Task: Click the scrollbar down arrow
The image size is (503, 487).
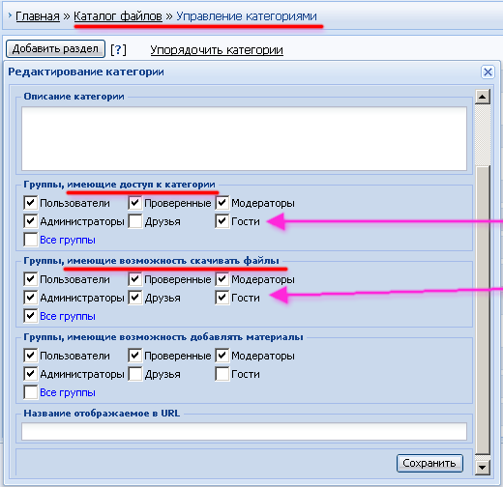Action: click(483, 467)
